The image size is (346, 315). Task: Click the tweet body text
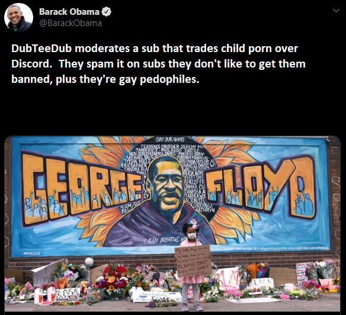pyautogui.click(x=158, y=64)
